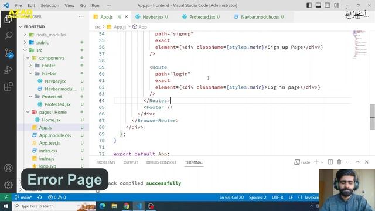Image resolution: width=375 pixels, height=211 pixels.
Task: Open the Manage gear settings icon
Action: pos(8,185)
